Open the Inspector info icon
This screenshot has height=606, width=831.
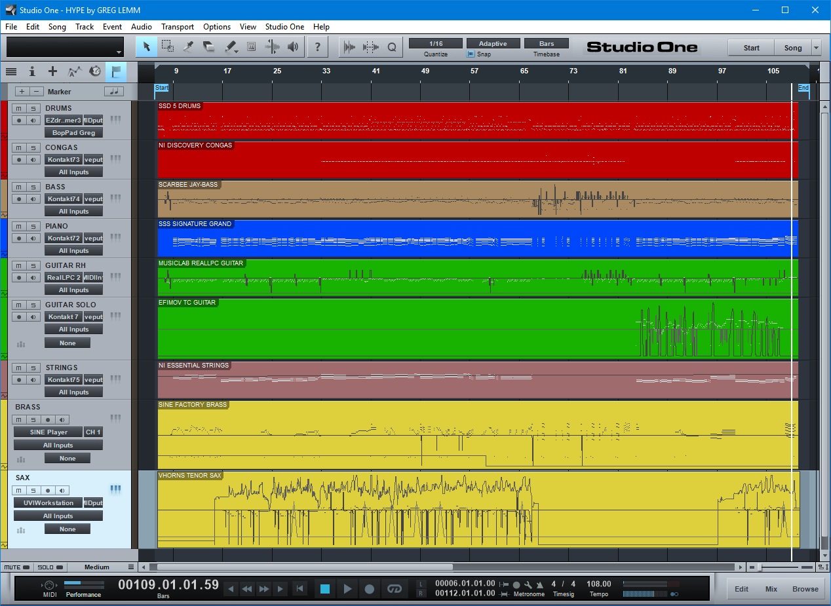point(32,71)
